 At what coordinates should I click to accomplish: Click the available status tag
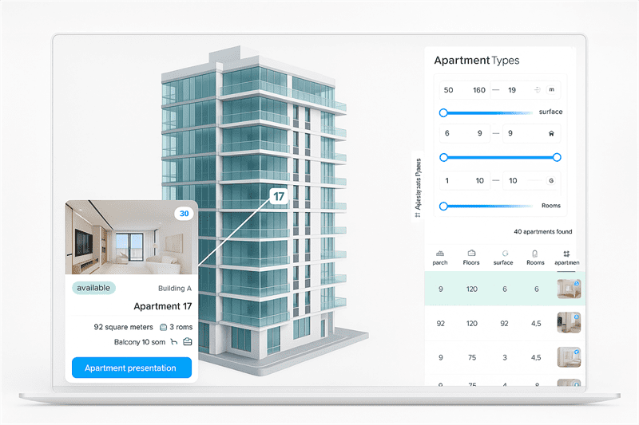click(95, 288)
